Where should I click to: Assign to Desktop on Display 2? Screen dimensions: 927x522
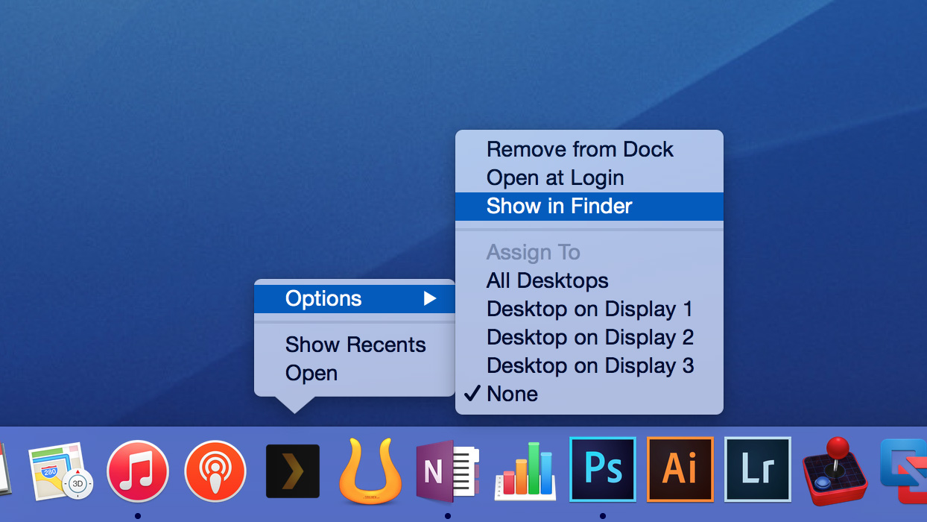click(x=589, y=337)
